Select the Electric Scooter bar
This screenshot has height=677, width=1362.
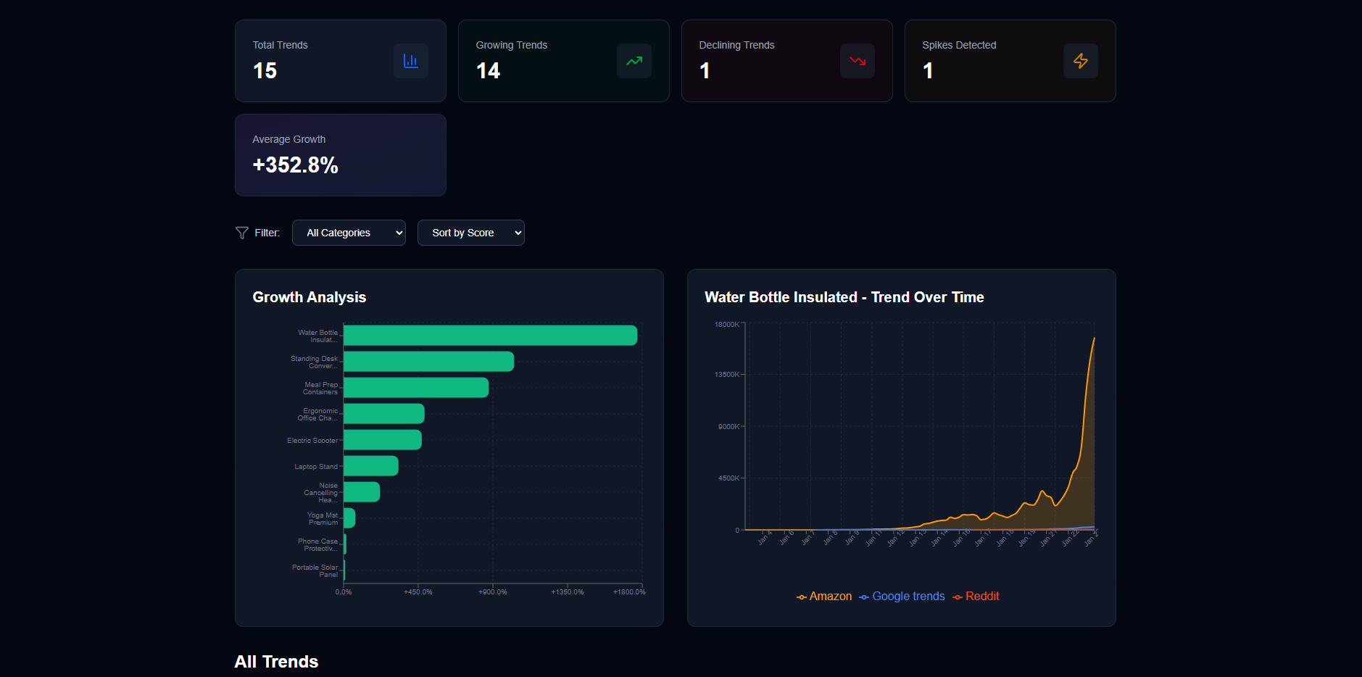click(383, 440)
